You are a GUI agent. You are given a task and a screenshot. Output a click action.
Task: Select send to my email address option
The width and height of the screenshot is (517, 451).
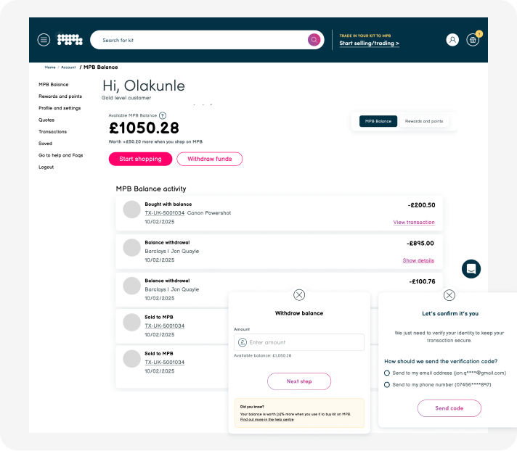tap(387, 373)
